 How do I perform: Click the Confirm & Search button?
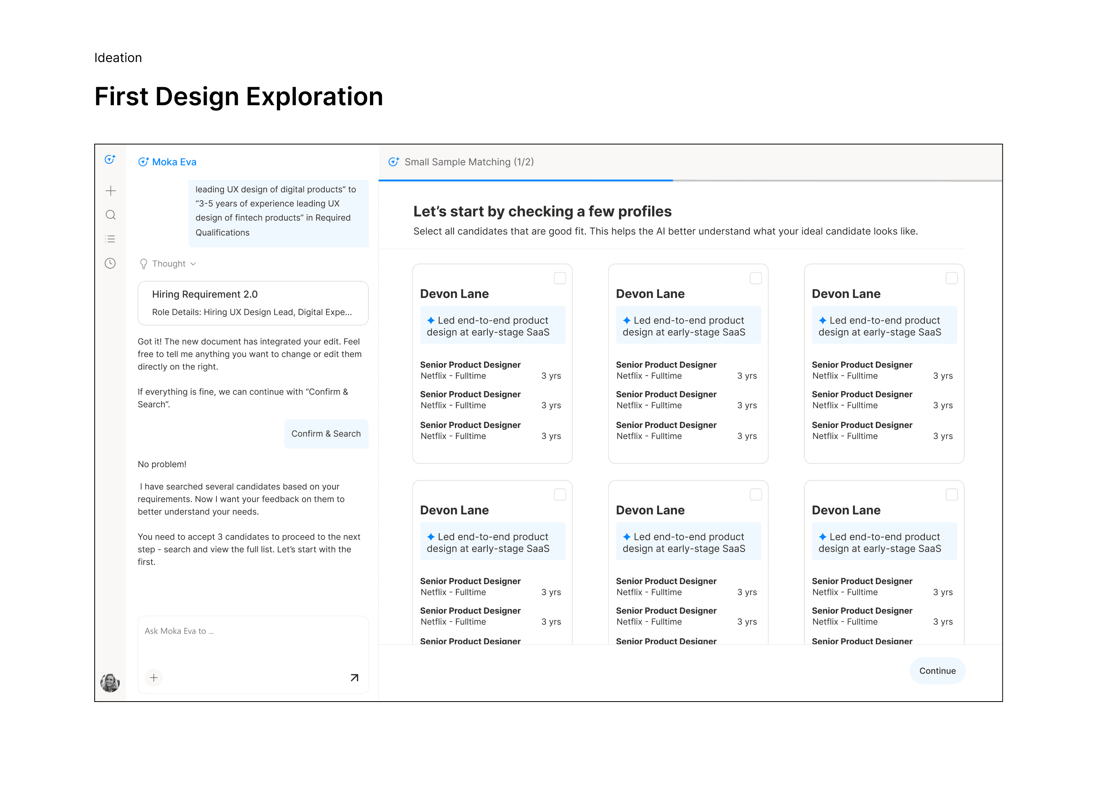point(326,434)
